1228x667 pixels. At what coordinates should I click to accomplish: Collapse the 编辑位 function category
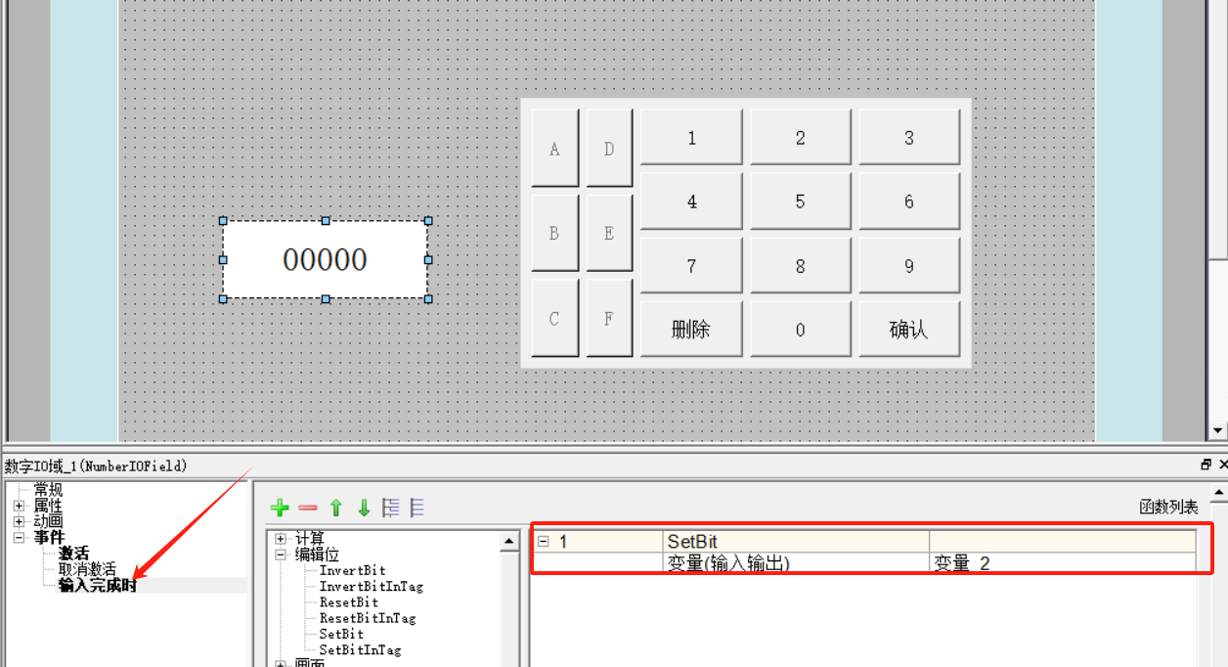pyautogui.click(x=281, y=555)
